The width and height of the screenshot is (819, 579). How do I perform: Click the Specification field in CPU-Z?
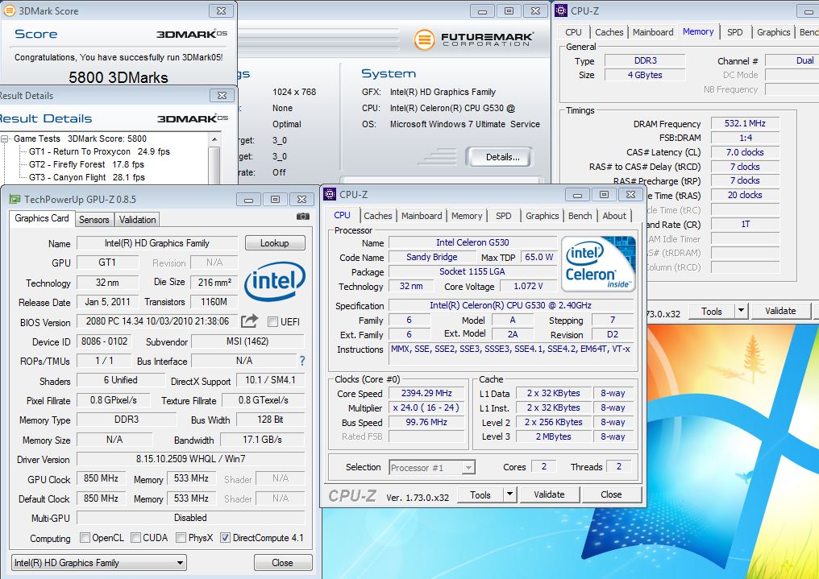[510, 305]
